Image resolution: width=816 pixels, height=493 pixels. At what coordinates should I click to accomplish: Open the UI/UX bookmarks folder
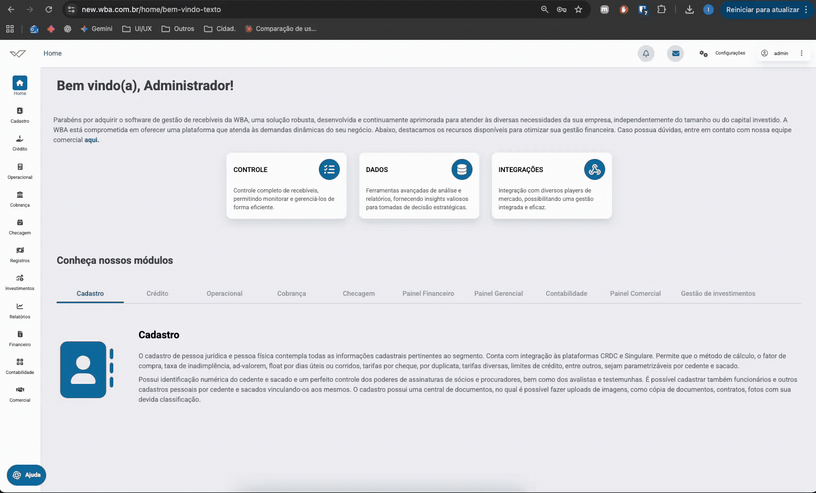pyautogui.click(x=137, y=29)
